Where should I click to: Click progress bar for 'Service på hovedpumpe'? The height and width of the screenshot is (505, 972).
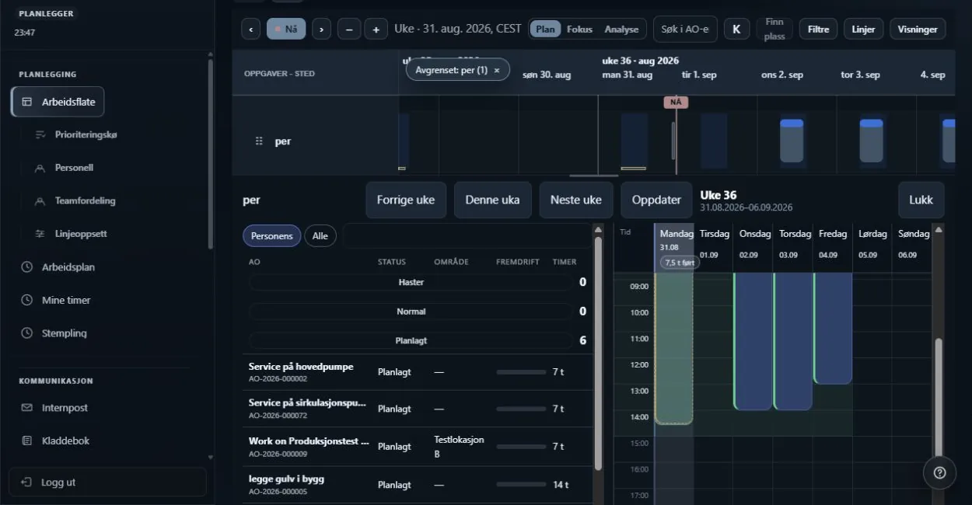coord(521,372)
